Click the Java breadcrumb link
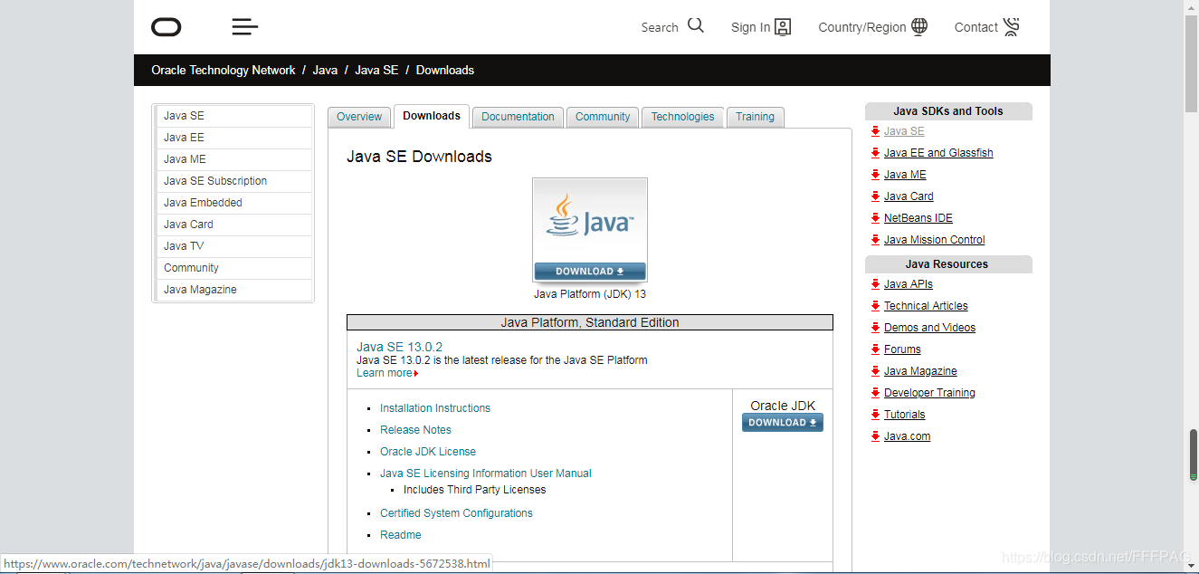The width and height of the screenshot is (1199, 574). (325, 70)
